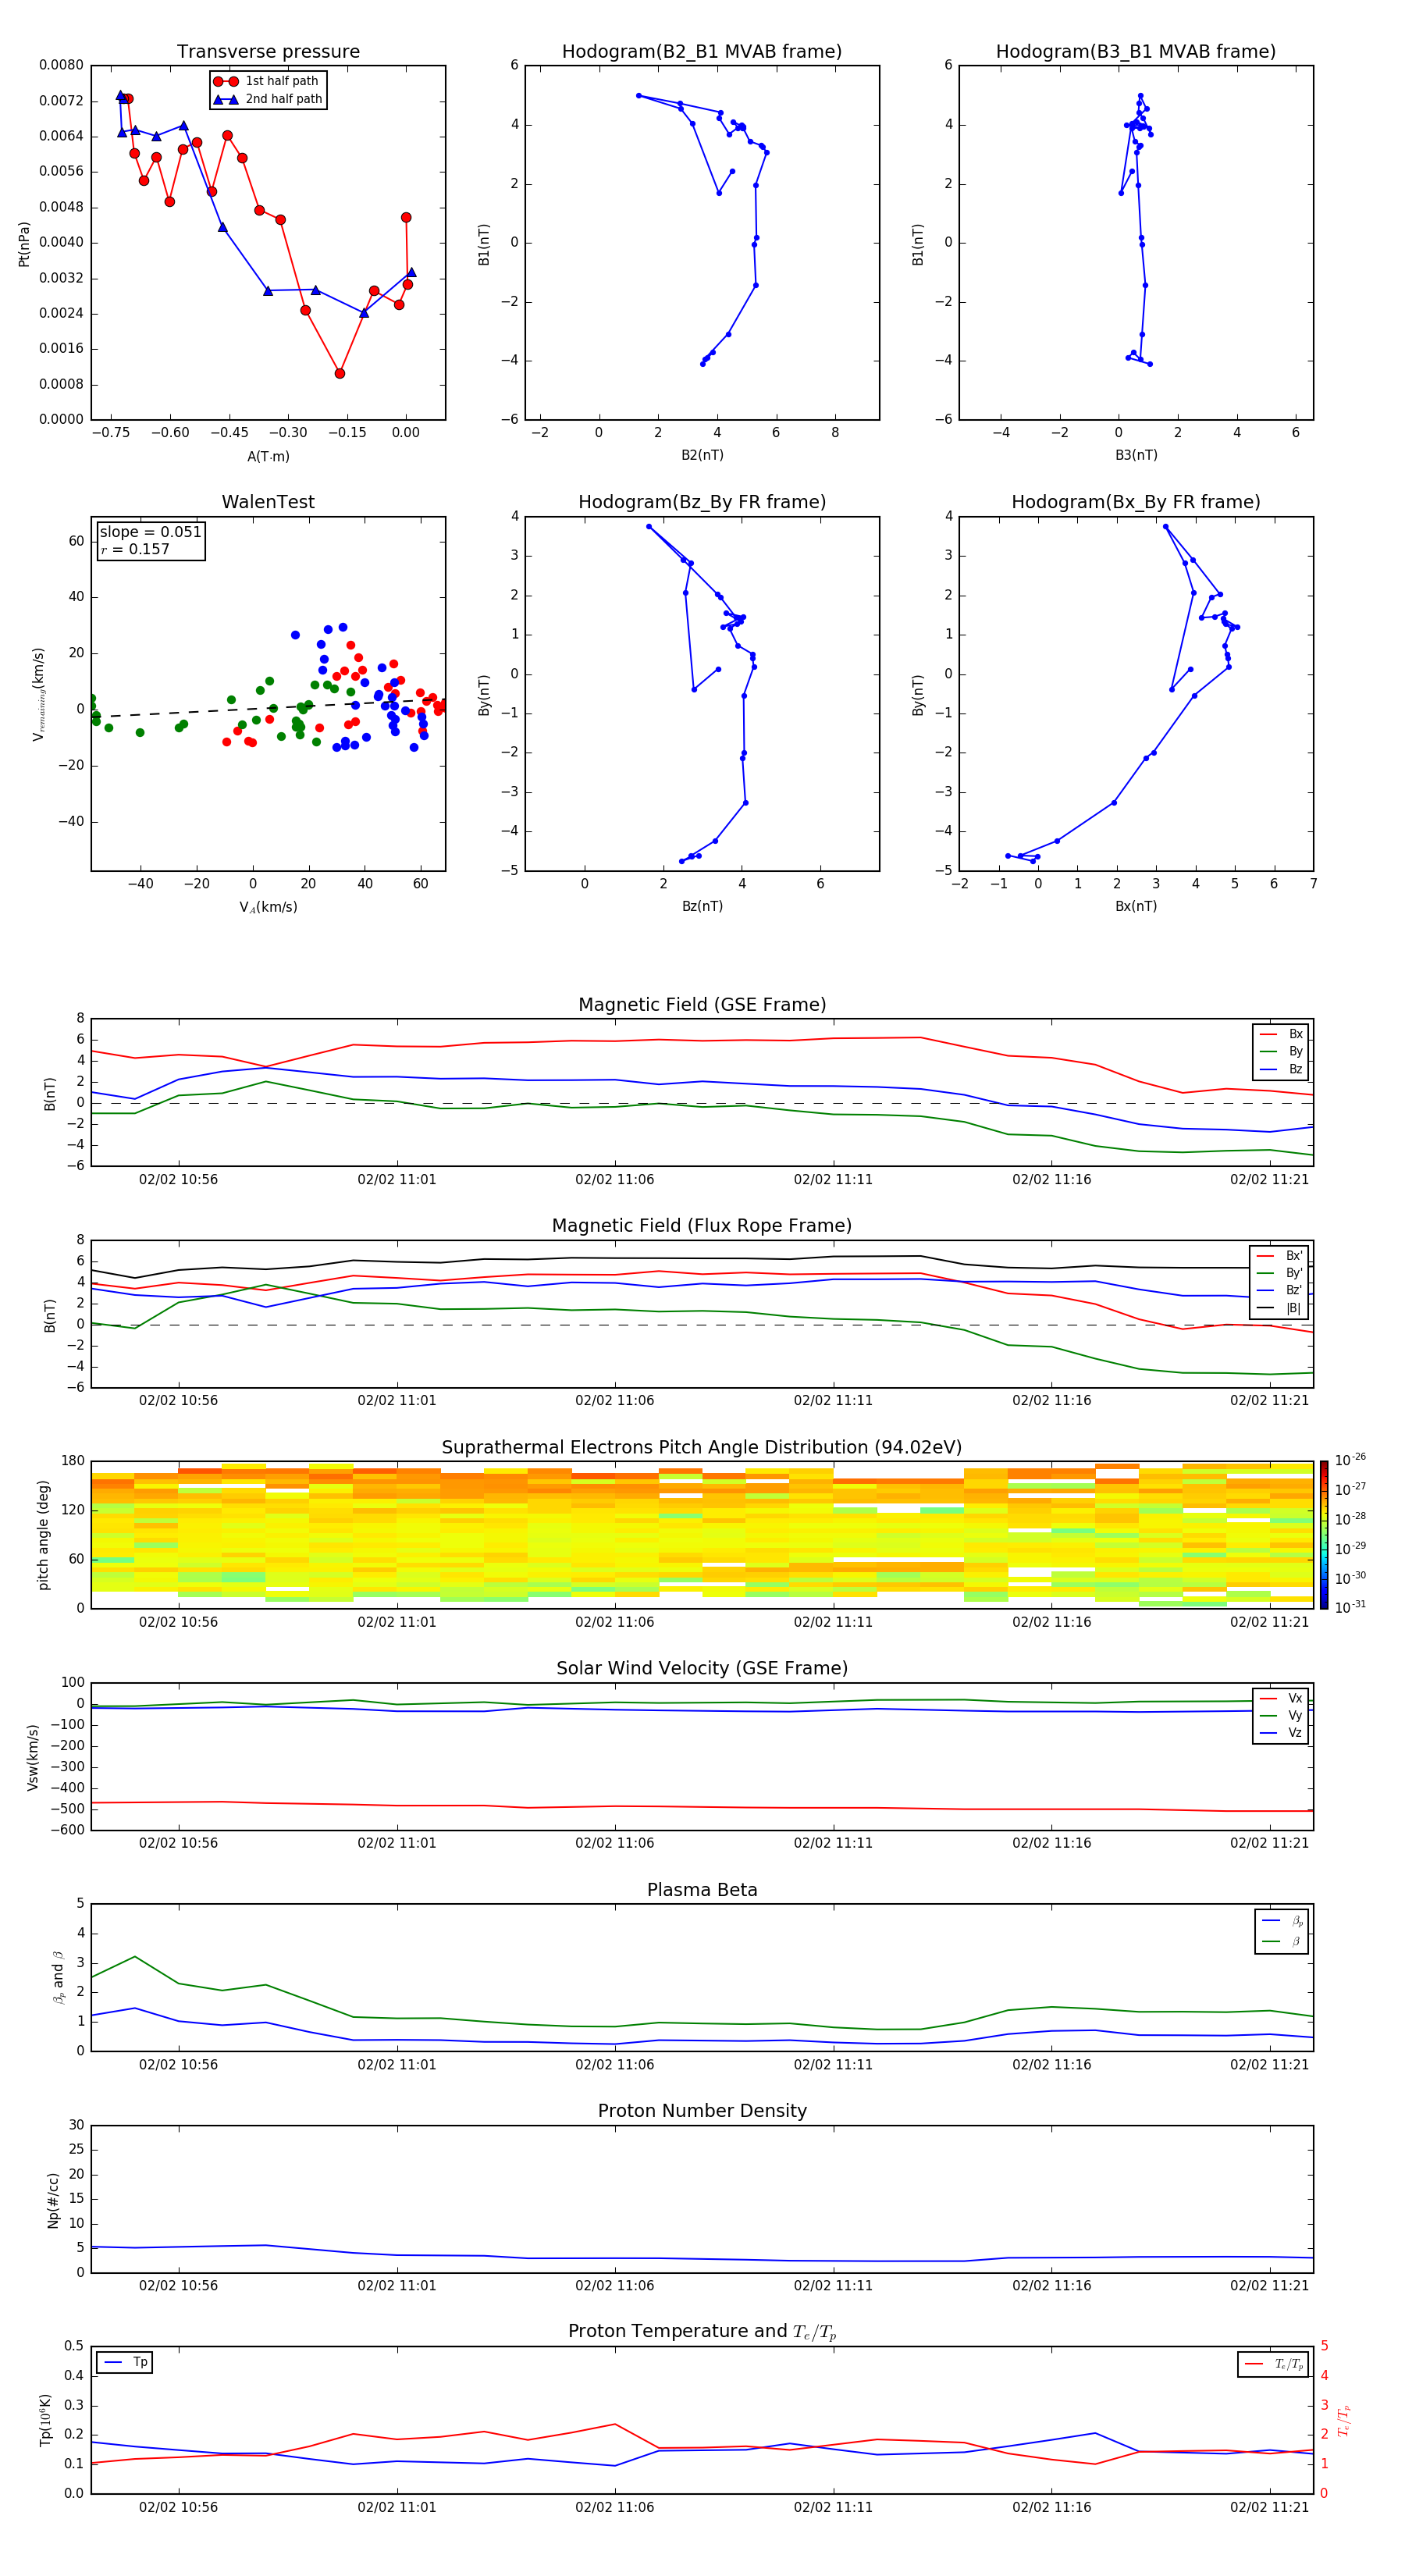Click the colorbar's 10⁻³¹ tick label
The width and height of the screenshot is (1405, 2576).
tap(1351, 1608)
